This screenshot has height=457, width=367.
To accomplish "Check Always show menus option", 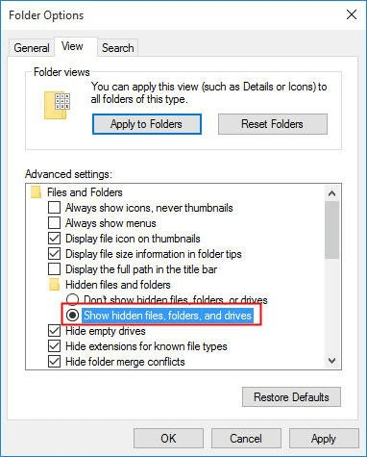I will (x=54, y=223).
